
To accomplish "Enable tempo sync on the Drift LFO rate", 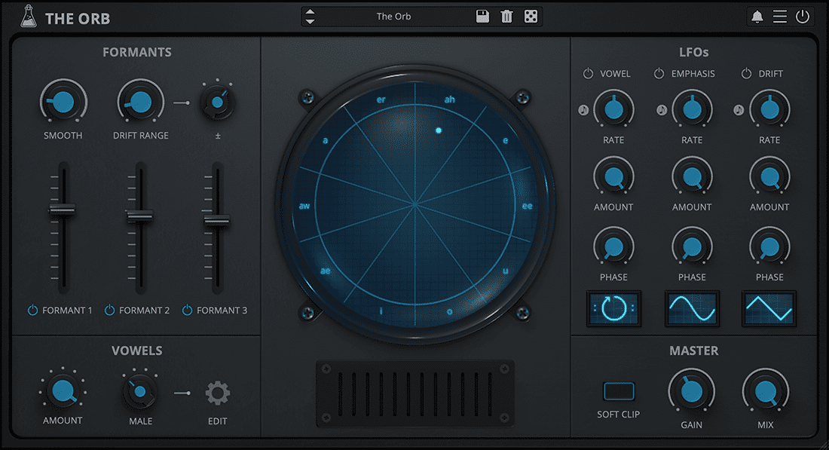I will point(737,109).
